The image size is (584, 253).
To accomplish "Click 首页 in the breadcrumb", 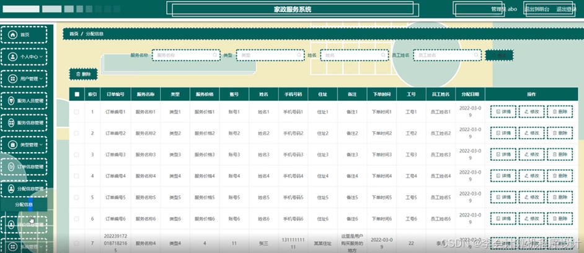I will [74, 34].
